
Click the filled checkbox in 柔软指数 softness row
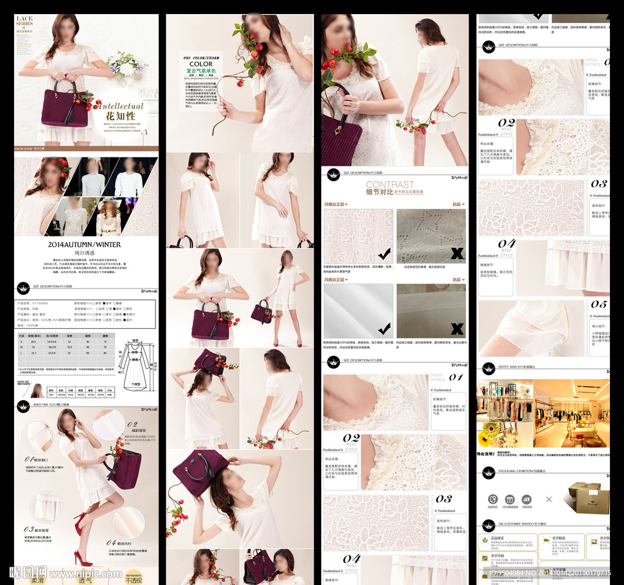(104, 303)
